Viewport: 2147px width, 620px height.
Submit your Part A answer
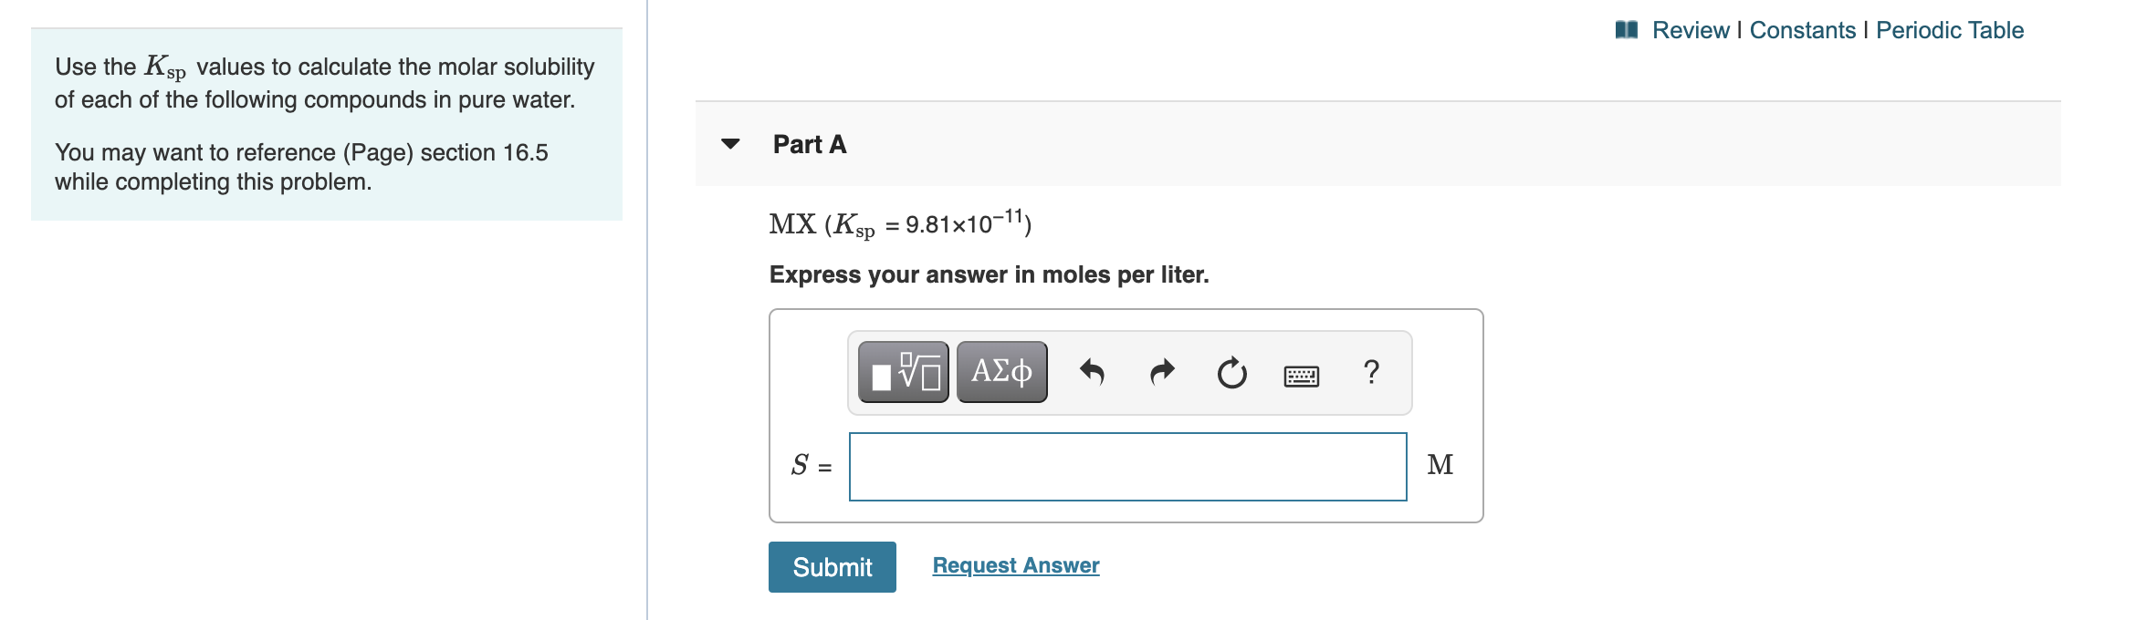click(x=832, y=566)
